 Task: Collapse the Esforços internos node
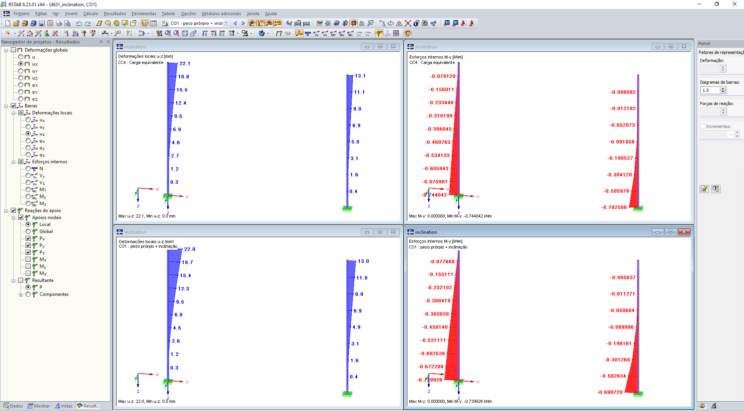[14, 162]
